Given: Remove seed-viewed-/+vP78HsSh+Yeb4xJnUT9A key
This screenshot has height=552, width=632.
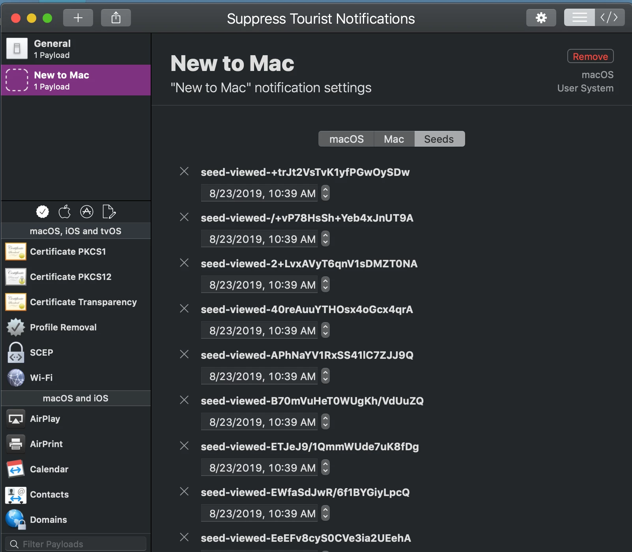Looking at the screenshot, I should pos(184,217).
